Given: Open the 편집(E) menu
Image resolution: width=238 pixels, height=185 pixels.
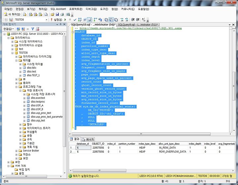Looking at the screenshot, I should [20, 9].
